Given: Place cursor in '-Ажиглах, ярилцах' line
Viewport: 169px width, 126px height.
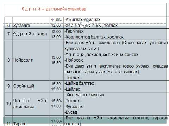Looking at the screenshot, I should [82, 20].
